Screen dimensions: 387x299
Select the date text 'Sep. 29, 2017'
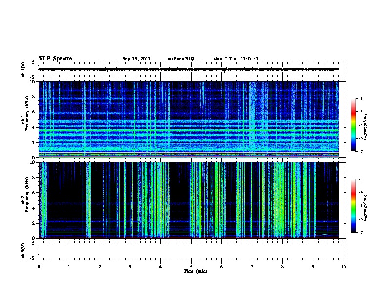[x=136, y=59]
